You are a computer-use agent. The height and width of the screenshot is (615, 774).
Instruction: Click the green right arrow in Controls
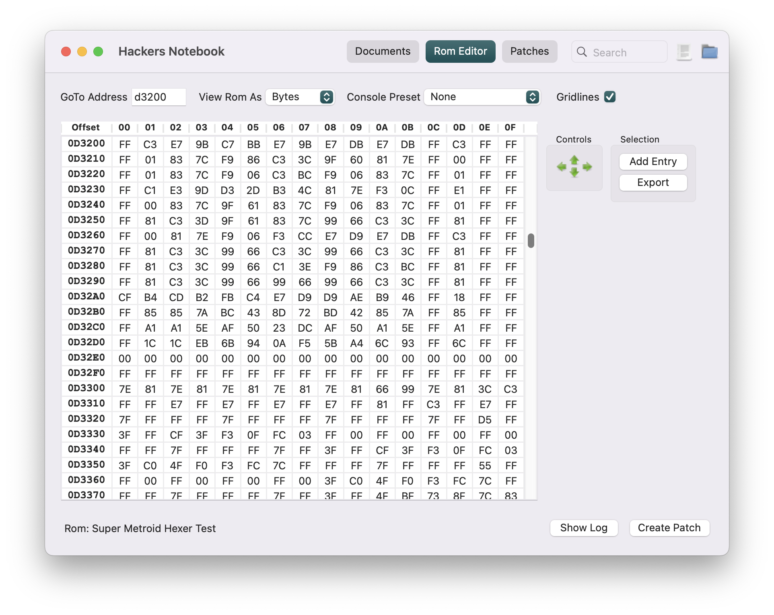587,167
